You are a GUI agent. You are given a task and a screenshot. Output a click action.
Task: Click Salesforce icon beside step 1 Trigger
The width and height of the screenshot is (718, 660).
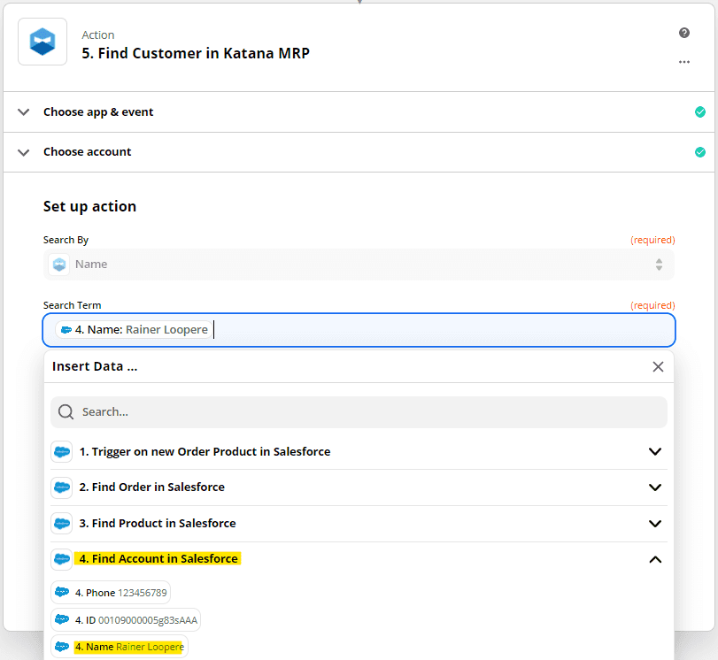[62, 452]
